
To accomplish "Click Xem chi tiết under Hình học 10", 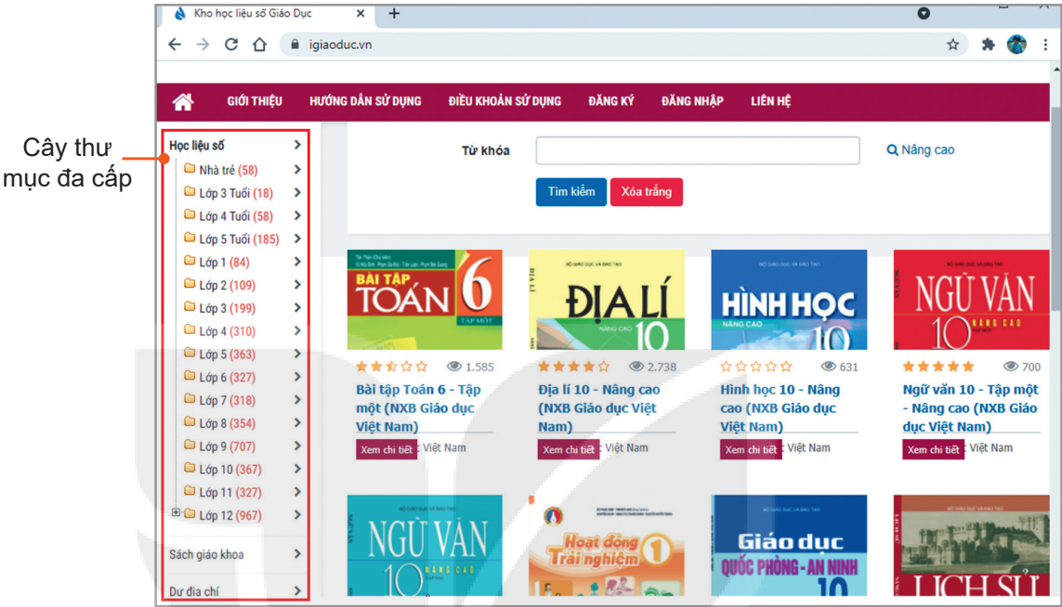I will pos(751,450).
